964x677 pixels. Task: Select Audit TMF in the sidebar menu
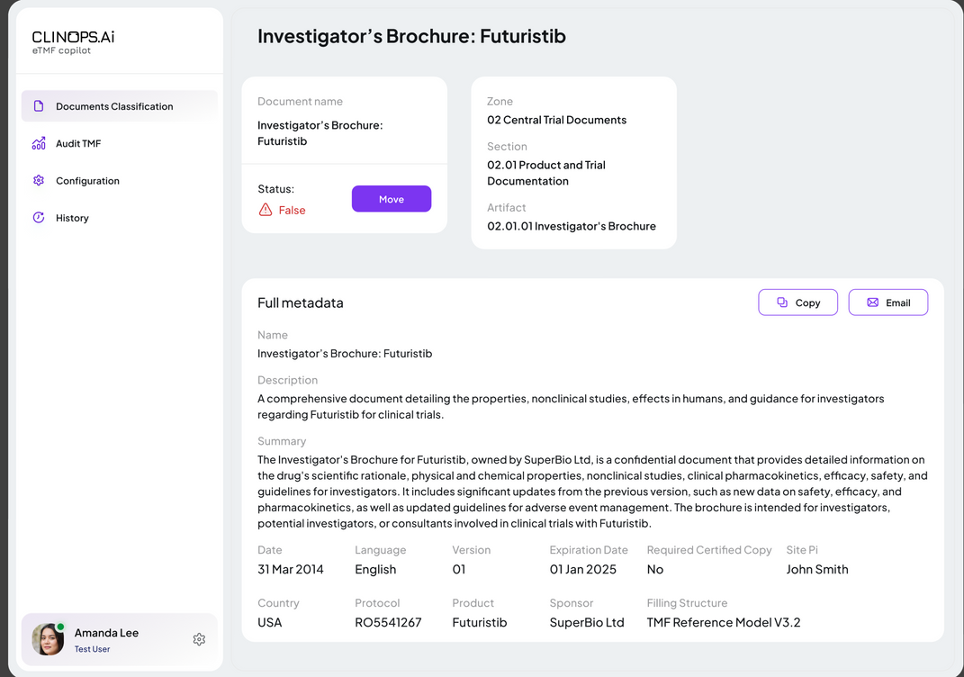click(x=78, y=143)
